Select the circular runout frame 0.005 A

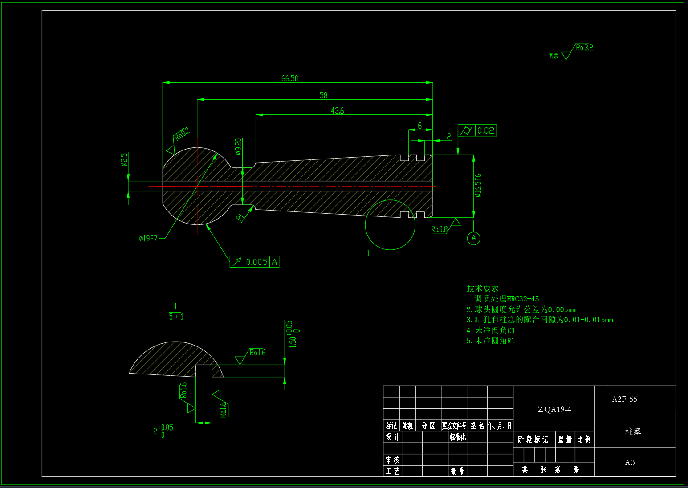click(x=254, y=262)
